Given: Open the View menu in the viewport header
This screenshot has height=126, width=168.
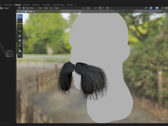Looking at the screenshot, I should pos(40,8).
